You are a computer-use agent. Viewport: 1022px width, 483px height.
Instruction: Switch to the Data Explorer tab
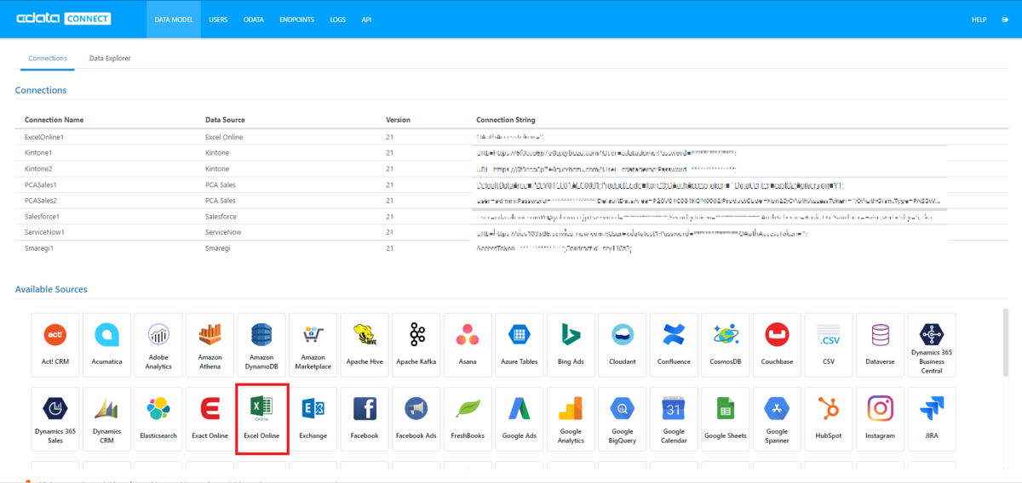(110, 59)
